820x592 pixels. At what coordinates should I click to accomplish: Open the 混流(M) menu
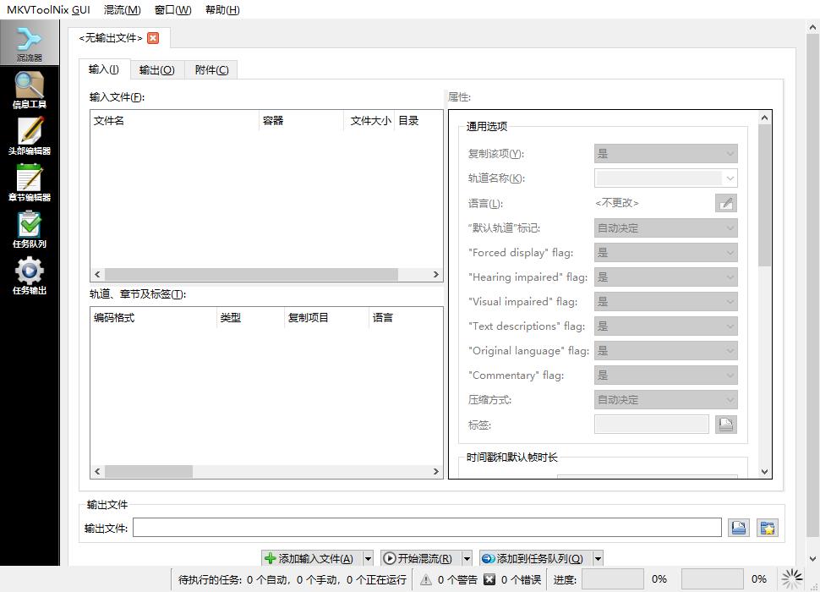pos(123,9)
